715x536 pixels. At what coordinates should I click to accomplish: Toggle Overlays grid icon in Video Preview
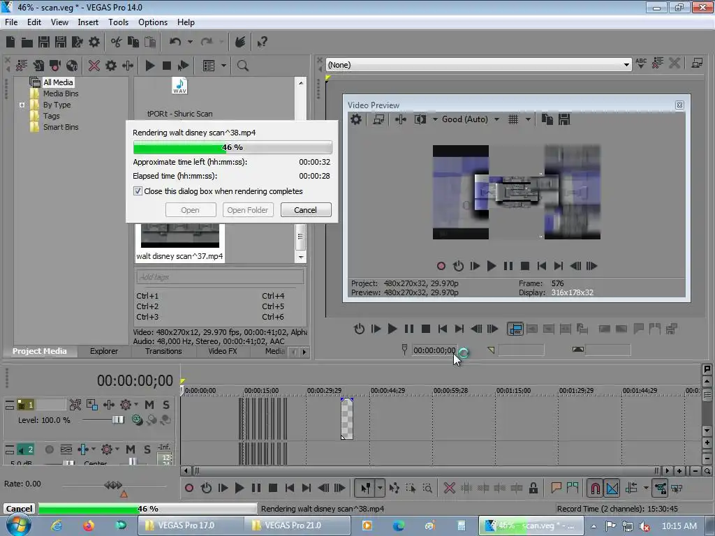click(x=513, y=119)
